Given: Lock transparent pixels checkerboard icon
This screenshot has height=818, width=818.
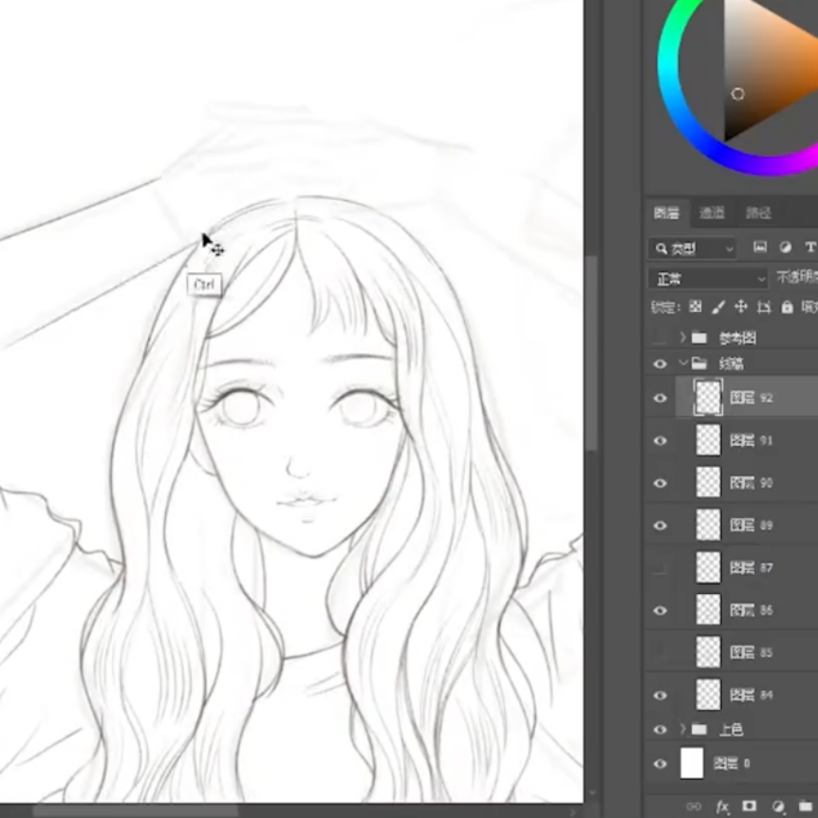Looking at the screenshot, I should (695, 307).
